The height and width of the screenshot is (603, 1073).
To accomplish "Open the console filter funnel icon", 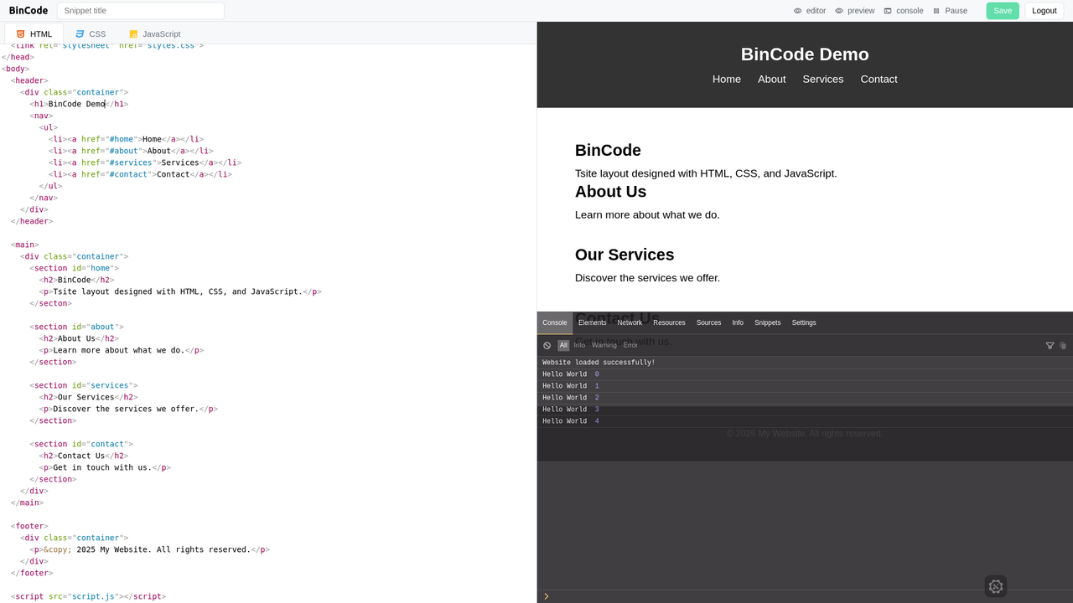I will pyautogui.click(x=1050, y=345).
